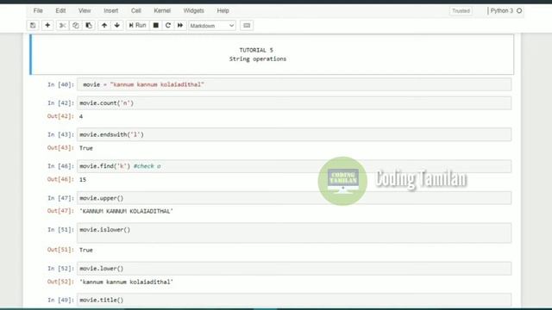Click the movie.title() code cell
This screenshot has width=552, height=310.
click(294, 300)
